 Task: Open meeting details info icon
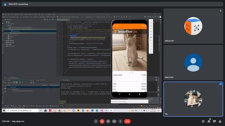click(x=203, y=121)
